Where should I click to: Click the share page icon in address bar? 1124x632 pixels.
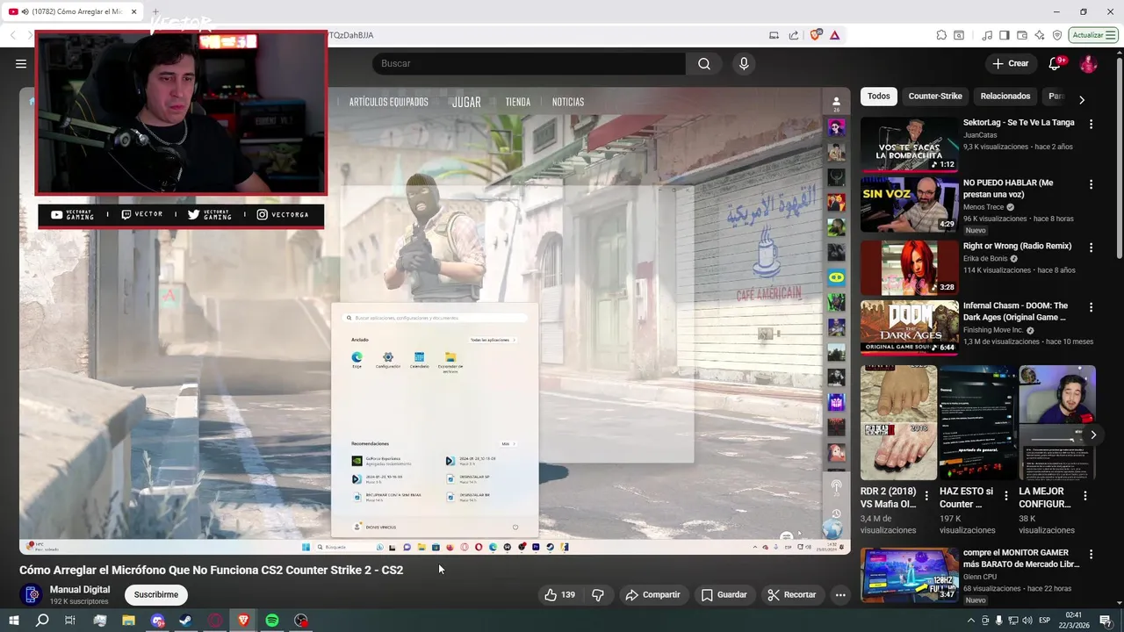click(794, 35)
